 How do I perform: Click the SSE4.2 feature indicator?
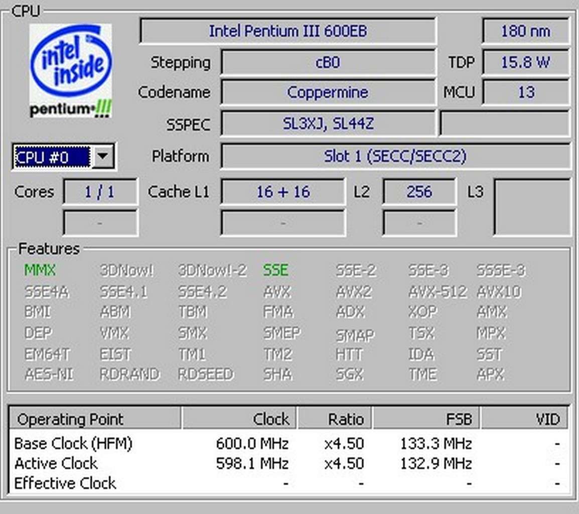coord(202,291)
